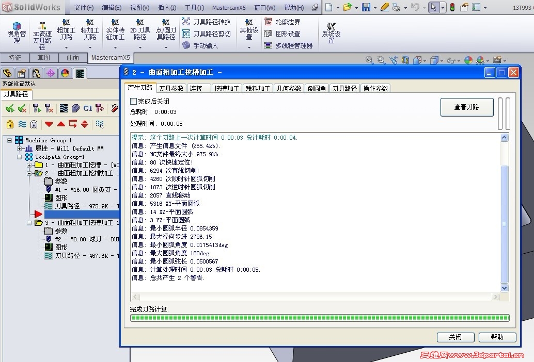Select #2 - M8.00 球刀 tool item
This screenshot has width=534, height=362.
tap(82, 239)
